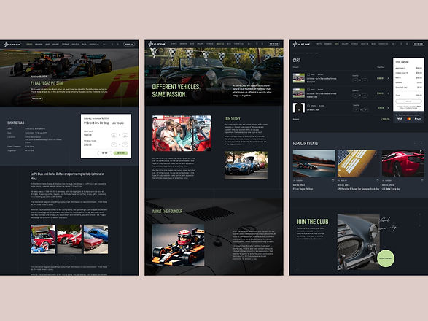Open the highlighted Shop menu on the Cart page
428x321 pixels.
[x=337, y=44]
